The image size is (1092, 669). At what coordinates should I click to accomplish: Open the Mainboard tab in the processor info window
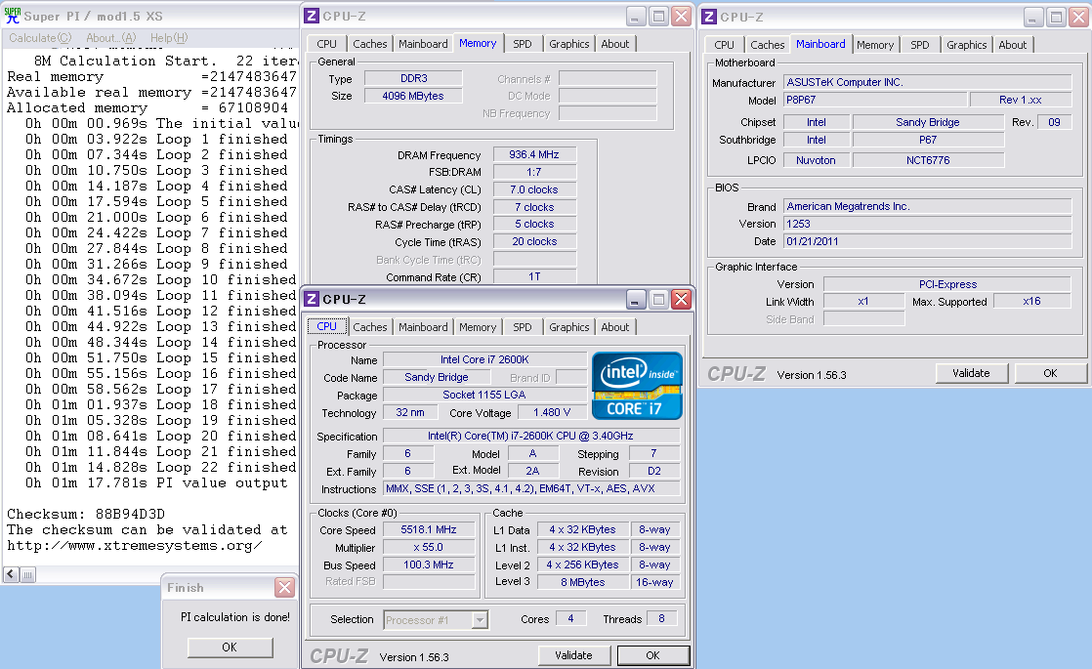[x=423, y=327]
